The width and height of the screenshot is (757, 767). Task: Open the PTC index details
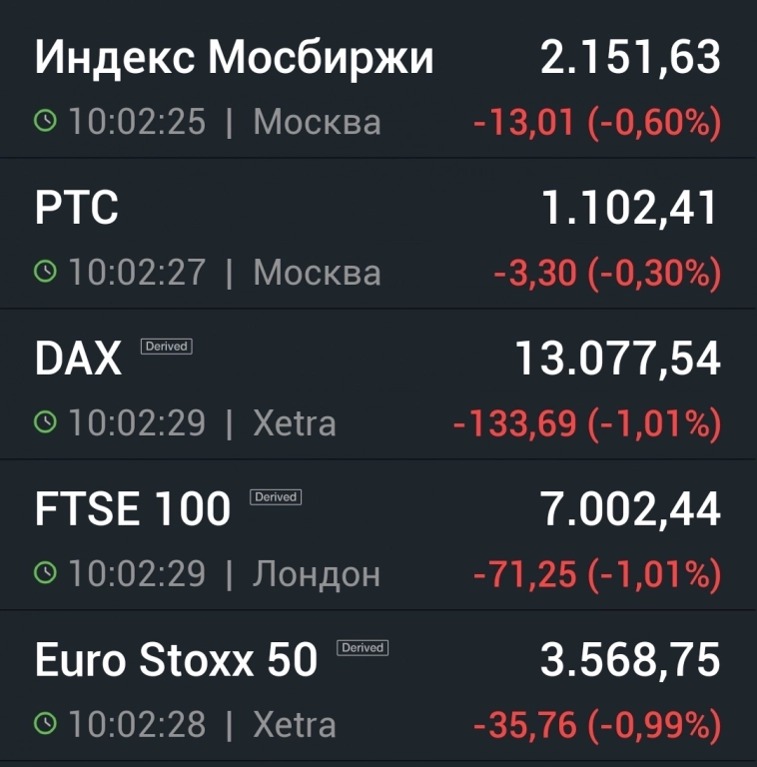77,209
